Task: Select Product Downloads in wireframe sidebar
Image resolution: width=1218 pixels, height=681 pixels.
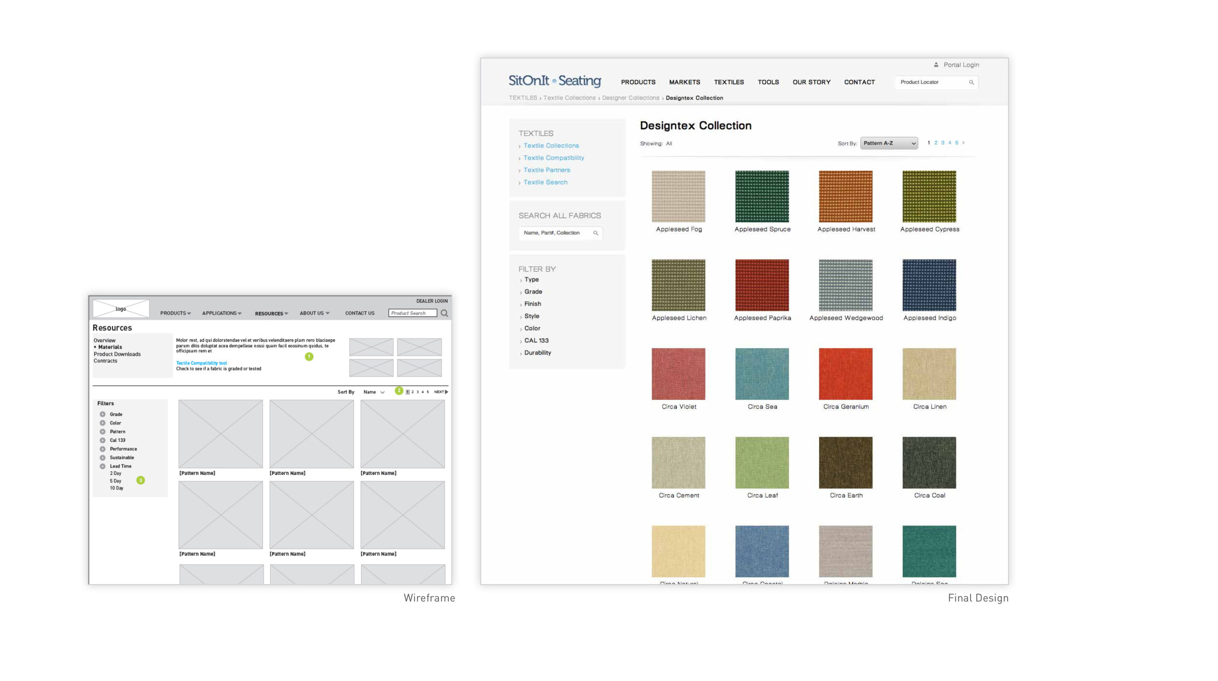Action: pyautogui.click(x=117, y=354)
